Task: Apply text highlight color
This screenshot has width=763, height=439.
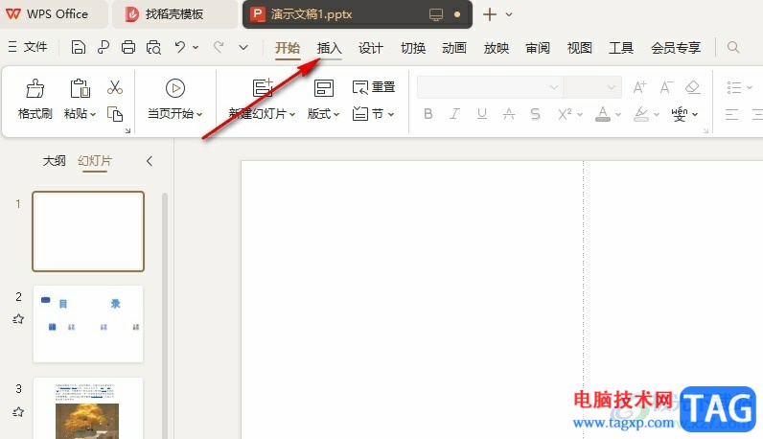Action: (x=641, y=114)
